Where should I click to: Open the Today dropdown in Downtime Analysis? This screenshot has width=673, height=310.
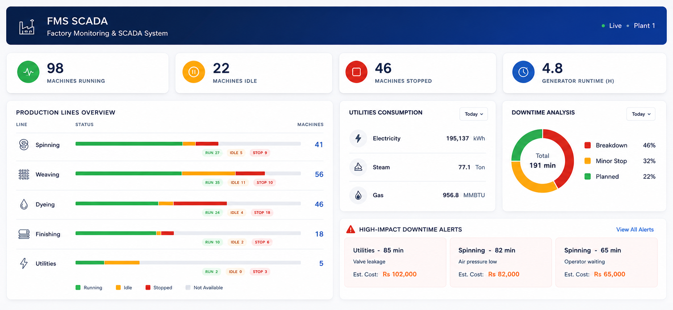tap(641, 114)
